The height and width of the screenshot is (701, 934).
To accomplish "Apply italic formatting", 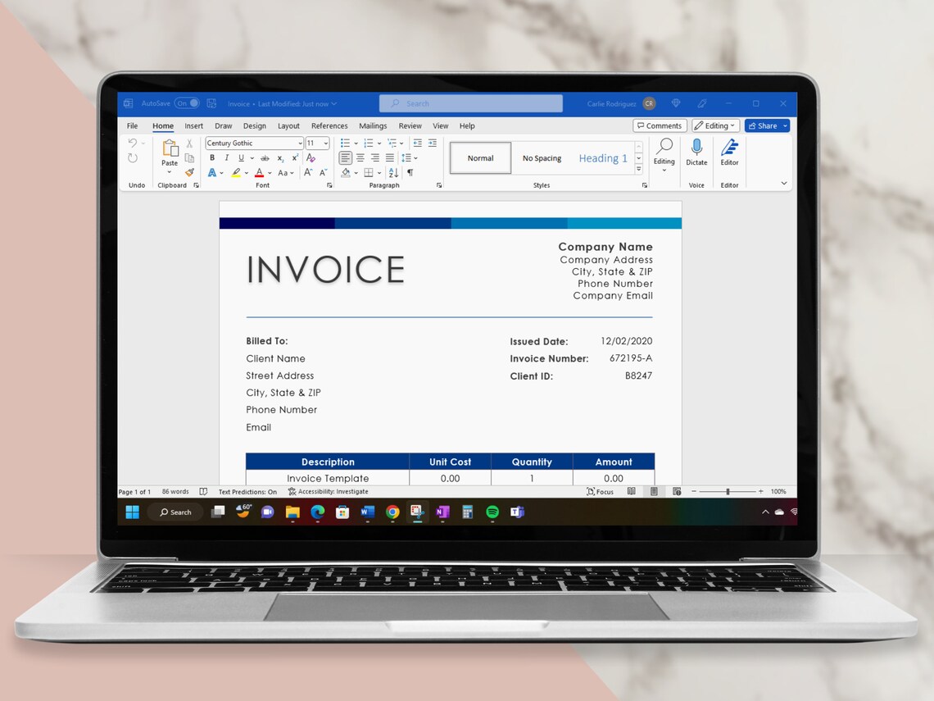I will 226,157.
